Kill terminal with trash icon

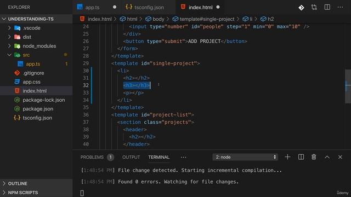coord(314,157)
